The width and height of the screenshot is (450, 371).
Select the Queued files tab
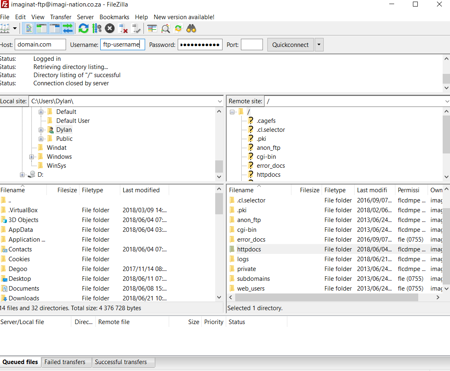[20, 362]
